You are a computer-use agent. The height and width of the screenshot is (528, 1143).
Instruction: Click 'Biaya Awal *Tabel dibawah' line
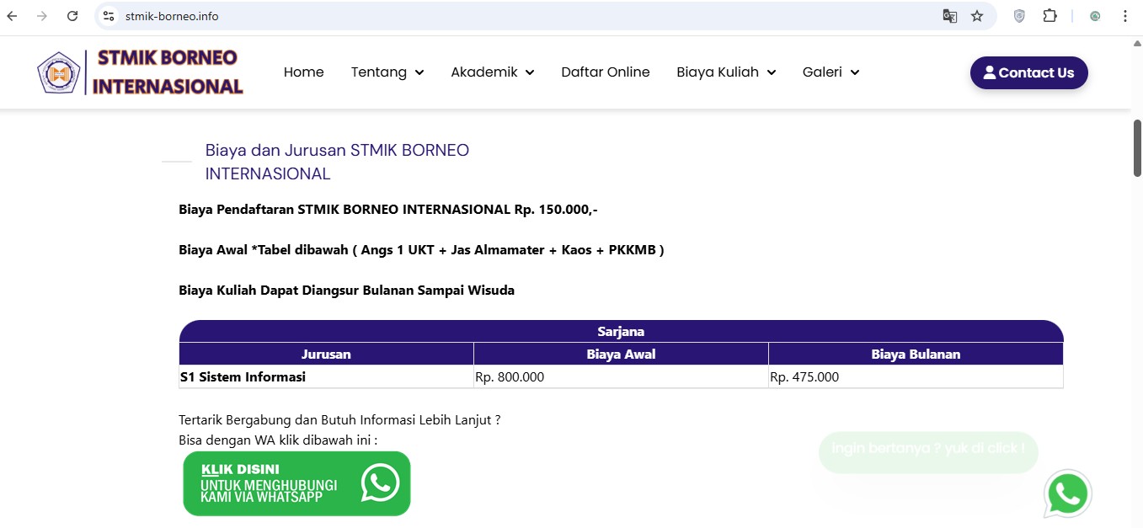(421, 250)
